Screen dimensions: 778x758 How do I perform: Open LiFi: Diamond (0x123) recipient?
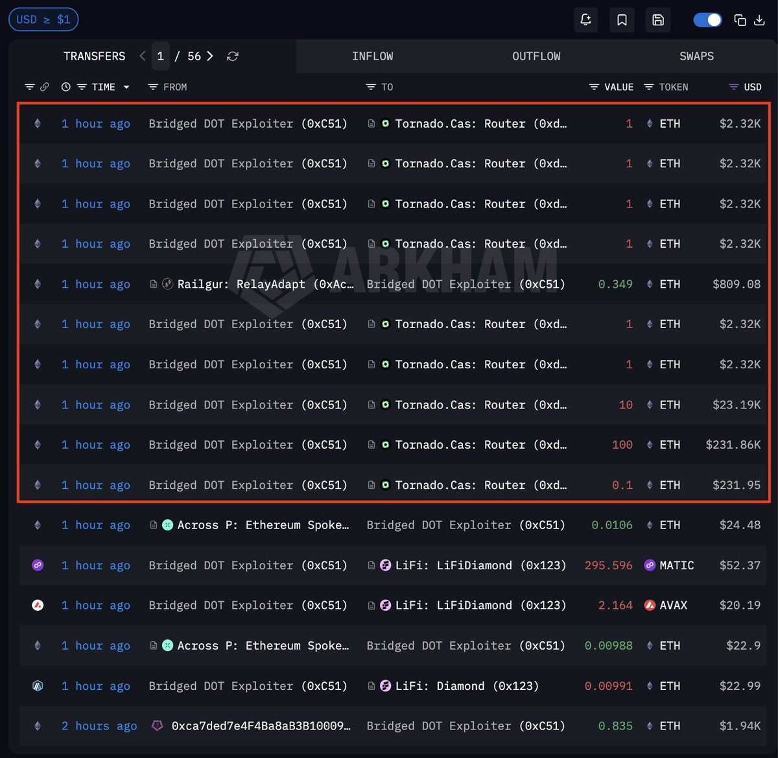[467, 686]
